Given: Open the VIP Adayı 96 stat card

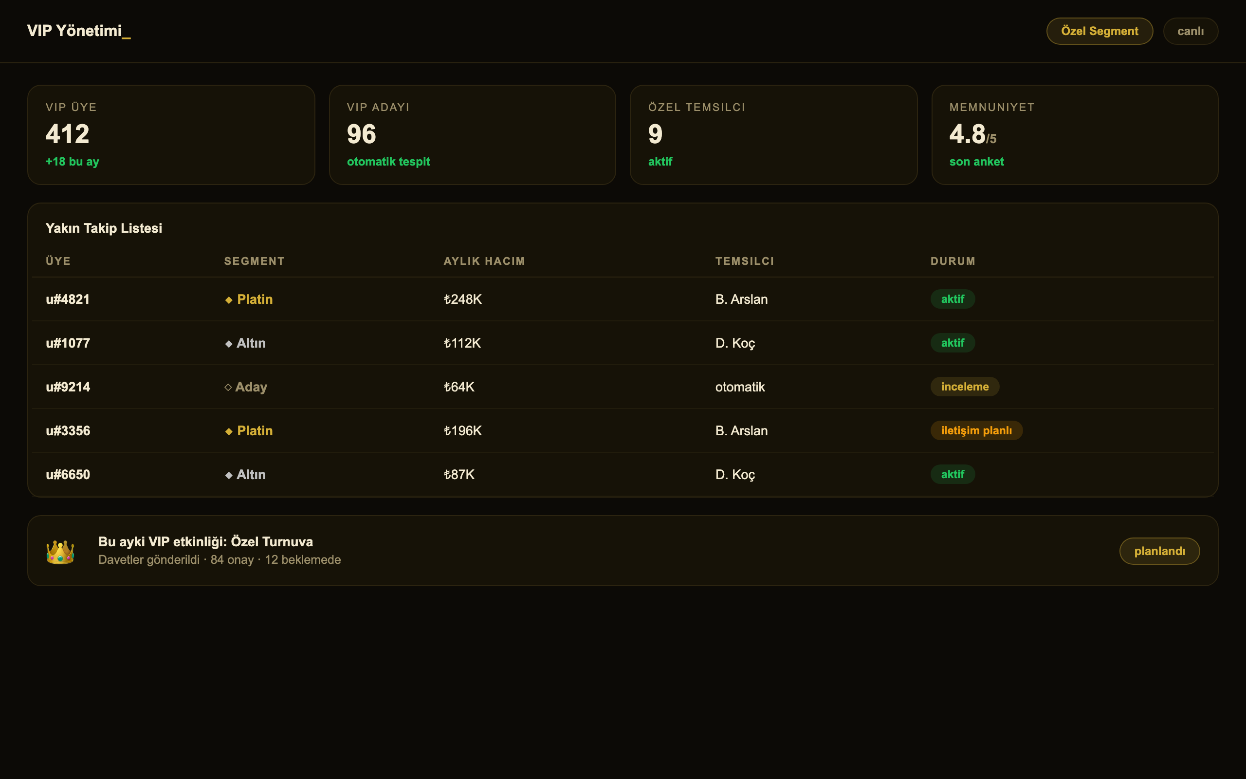Looking at the screenshot, I should coord(472,134).
